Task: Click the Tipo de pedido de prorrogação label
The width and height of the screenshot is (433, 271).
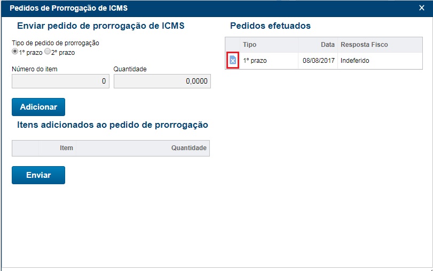Action: pos(56,43)
